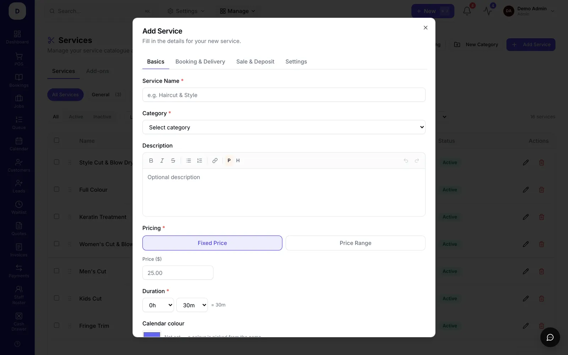Open notifications bell
This screenshot has height=355, width=568.
tap(467, 11)
